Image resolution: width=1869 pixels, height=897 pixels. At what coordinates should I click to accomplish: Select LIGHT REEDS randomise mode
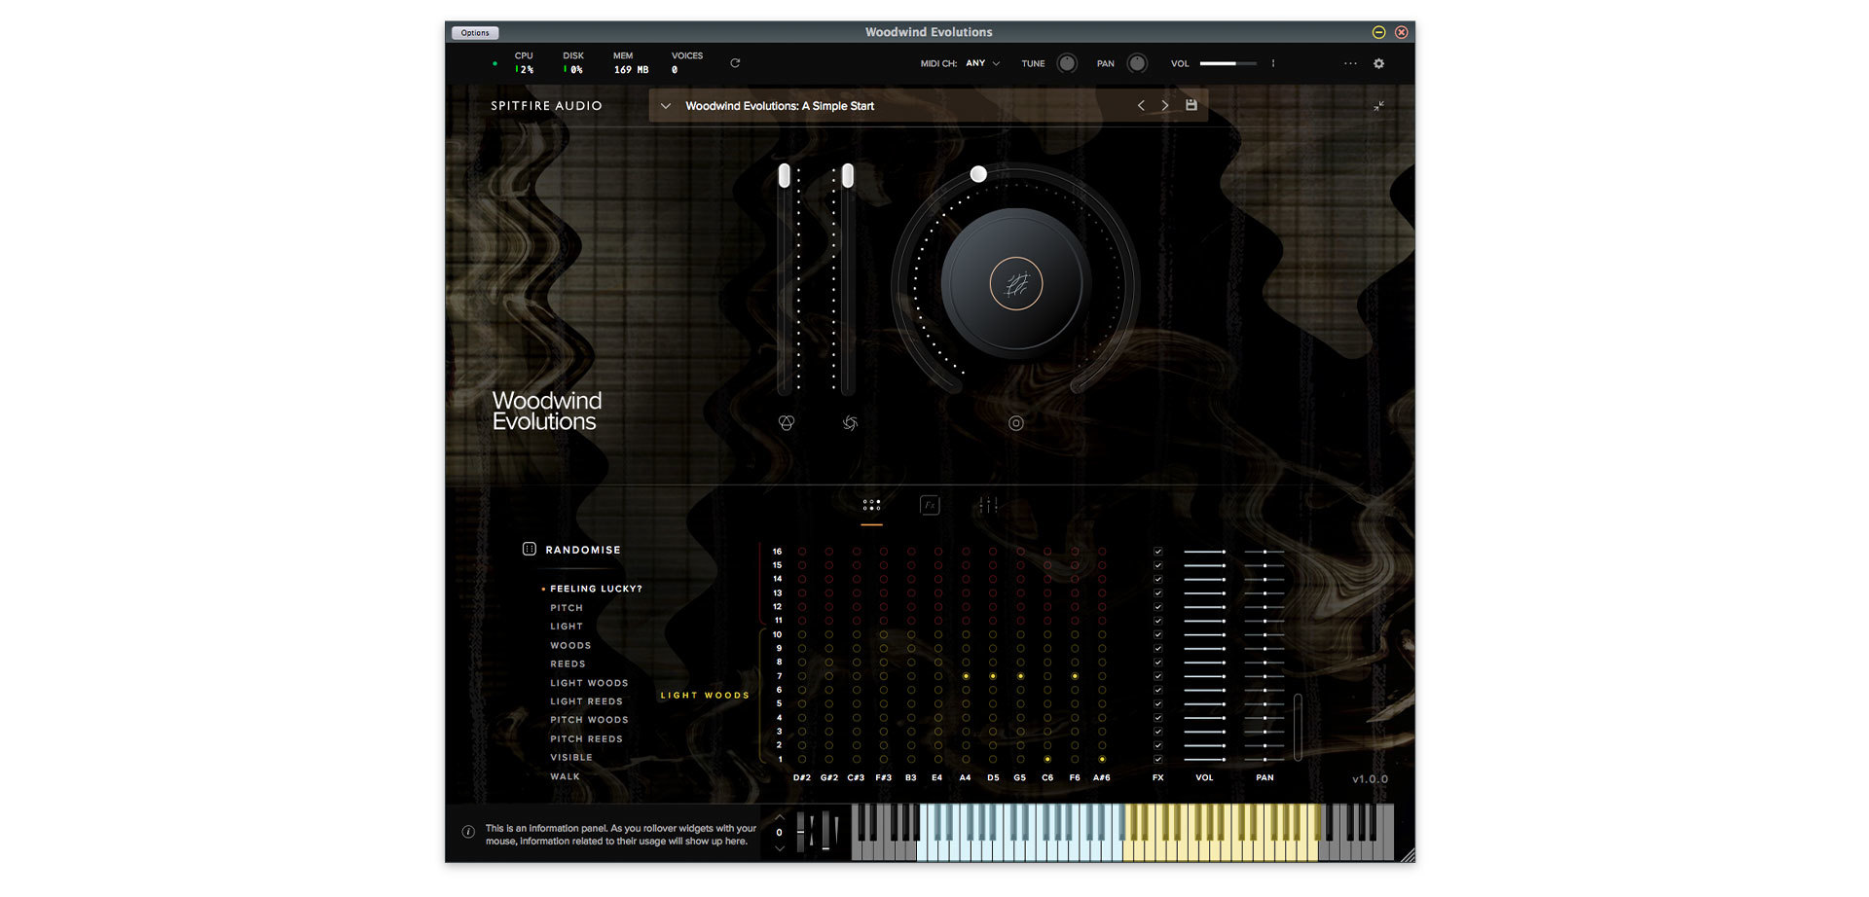[x=586, y=701]
